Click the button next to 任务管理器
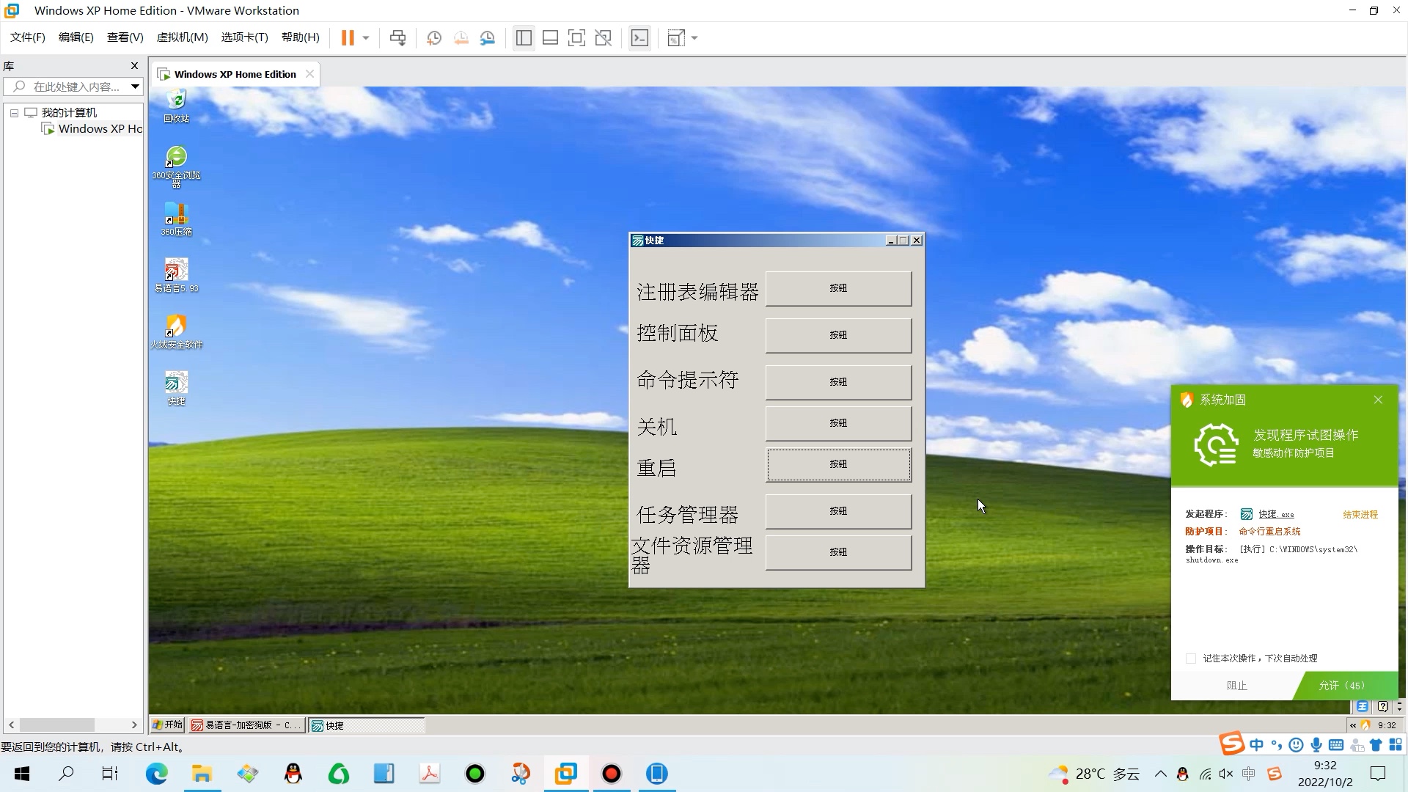 [x=838, y=511]
